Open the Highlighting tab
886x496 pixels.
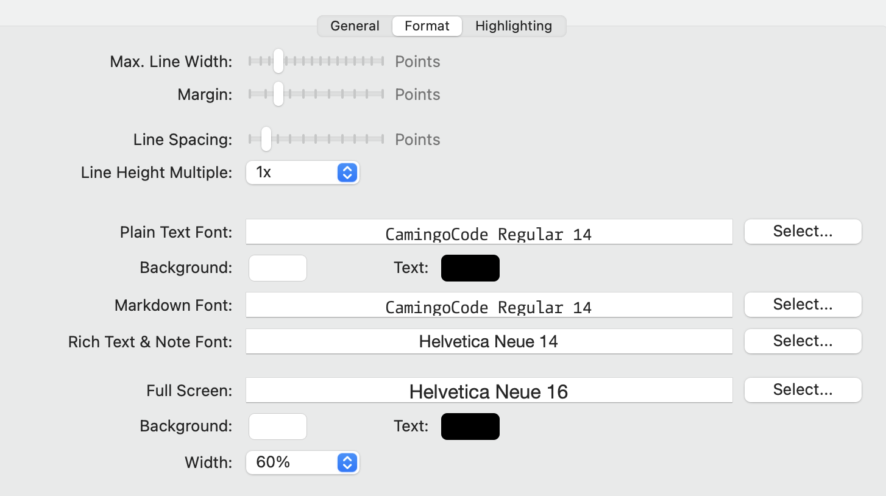pos(514,26)
